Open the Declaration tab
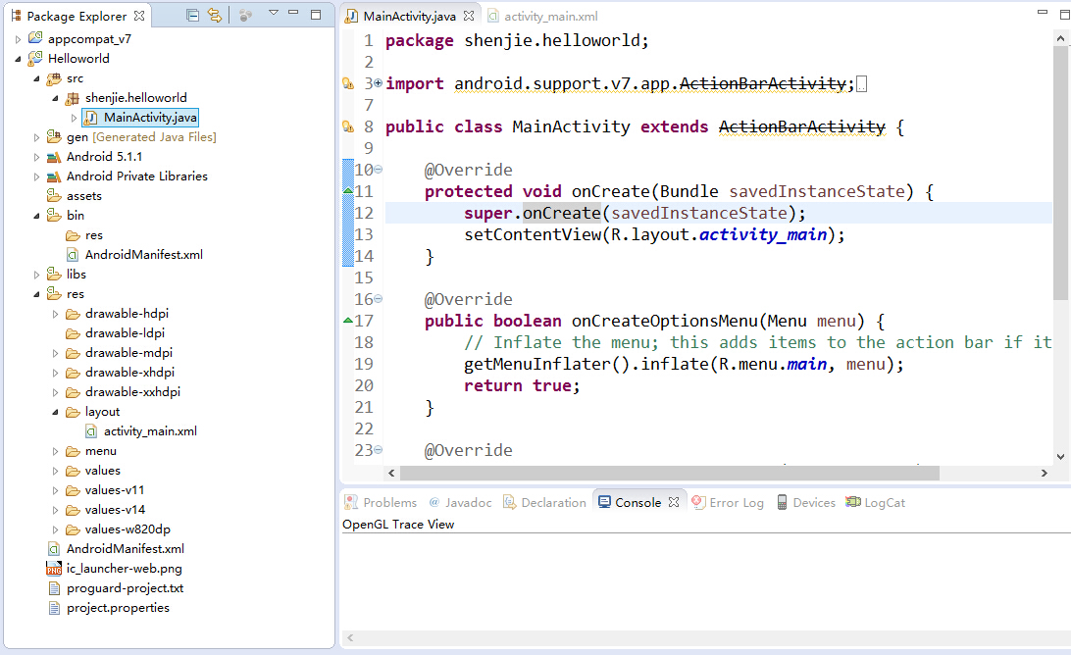Viewport: 1071px width, 655px height. click(544, 503)
